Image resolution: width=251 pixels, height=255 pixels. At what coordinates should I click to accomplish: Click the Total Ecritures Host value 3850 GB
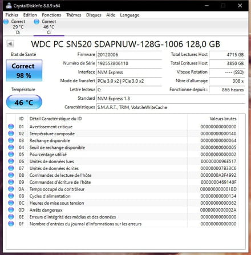point(227,63)
